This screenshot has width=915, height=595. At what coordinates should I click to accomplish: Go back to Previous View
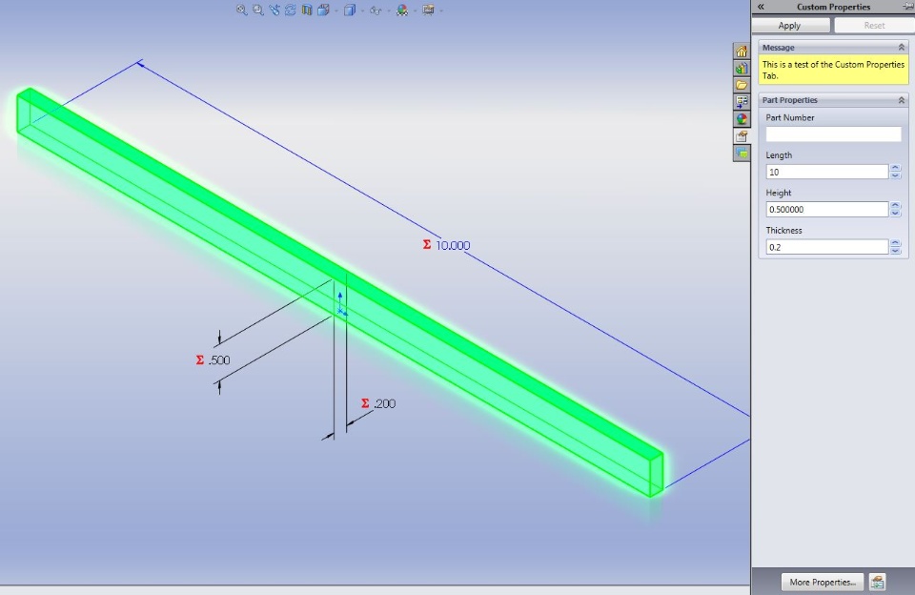[274, 10]
